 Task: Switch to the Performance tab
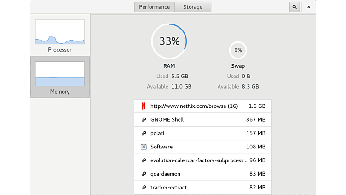point(155,7)
